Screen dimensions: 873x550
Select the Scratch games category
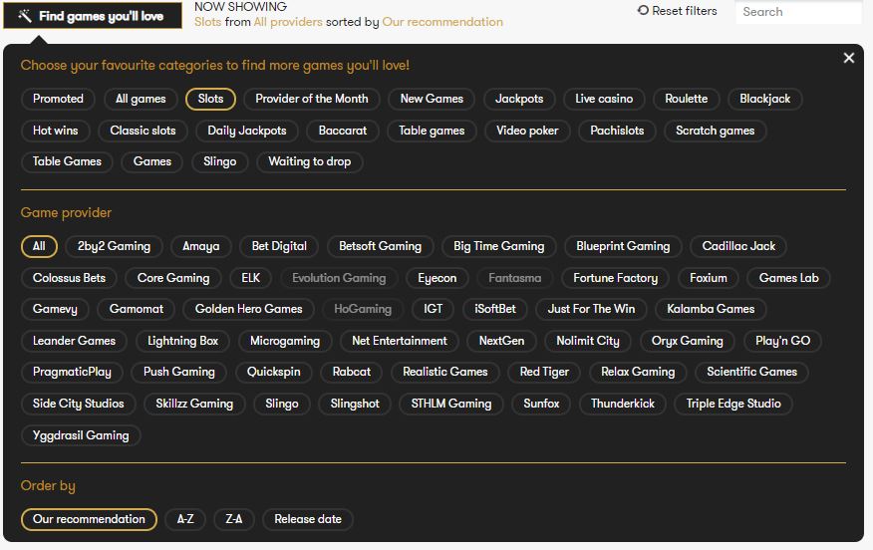715,131
